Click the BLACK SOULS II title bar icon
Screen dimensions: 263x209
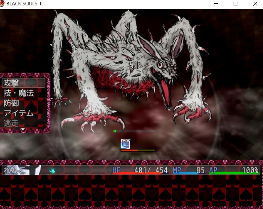[x=3, y=4]
